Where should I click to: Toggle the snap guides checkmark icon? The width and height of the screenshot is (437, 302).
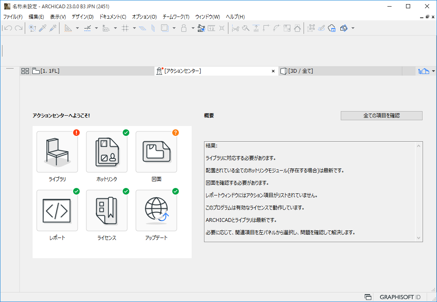(x=88, y=28)
